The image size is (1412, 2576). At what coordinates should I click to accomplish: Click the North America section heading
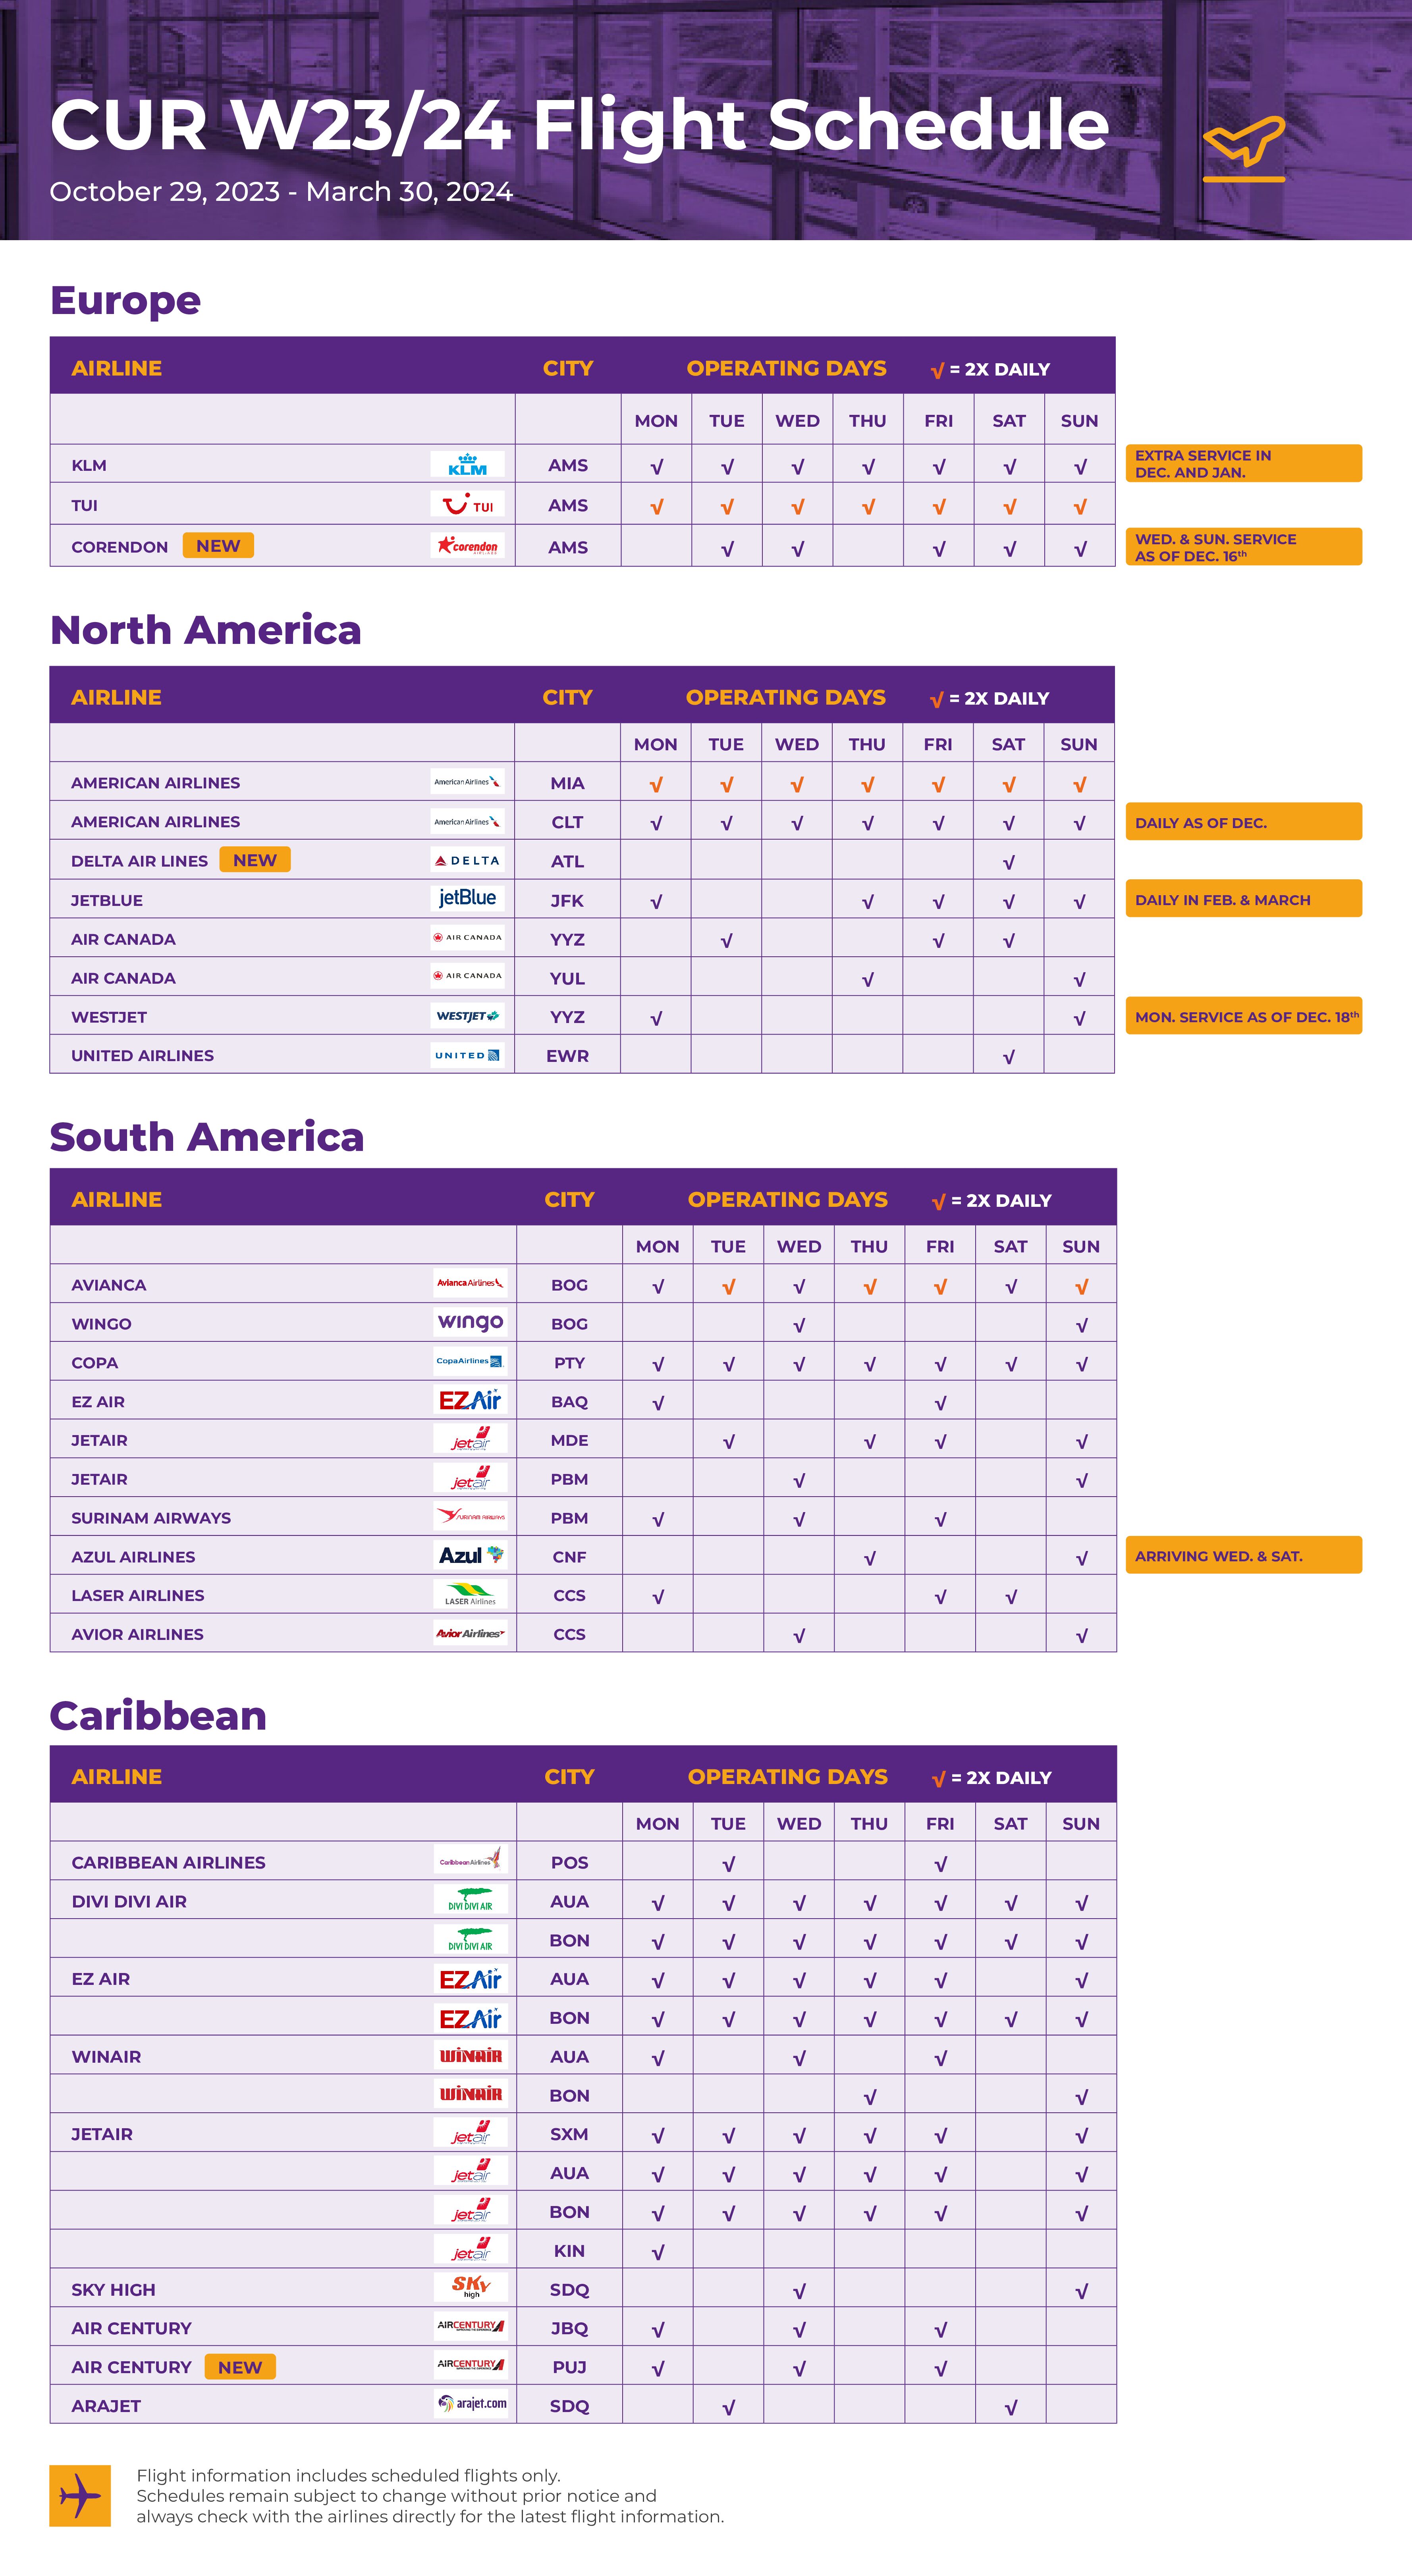click(x=206, y=630)
